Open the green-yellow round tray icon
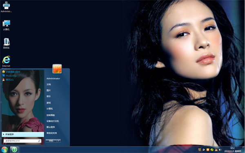Image resolution: width=245 pixels, height=153 pixels. 212,150
